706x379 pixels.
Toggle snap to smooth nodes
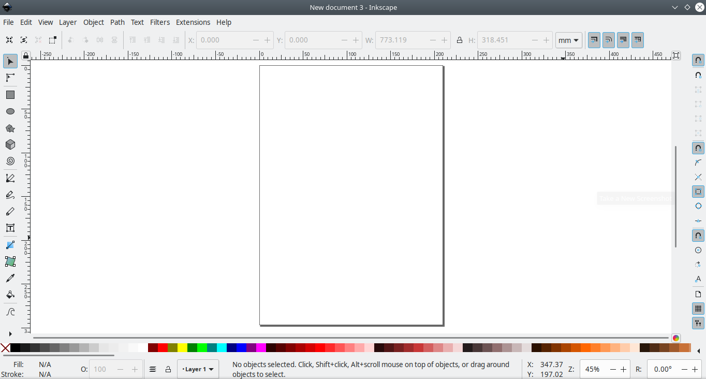tap(698, 206)
